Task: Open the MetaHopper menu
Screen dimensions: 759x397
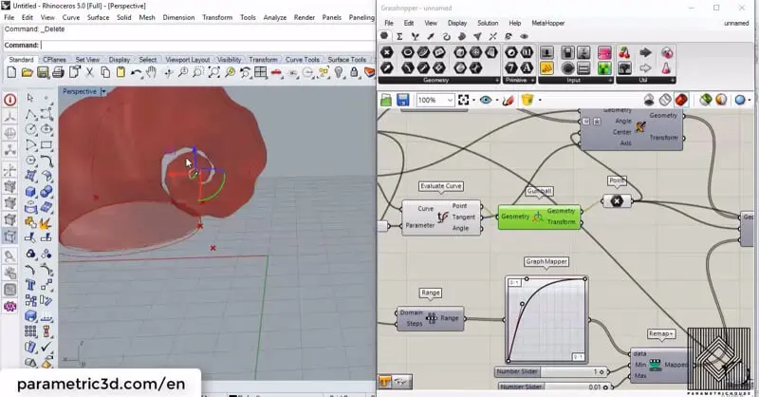Action: click(550, 23)
